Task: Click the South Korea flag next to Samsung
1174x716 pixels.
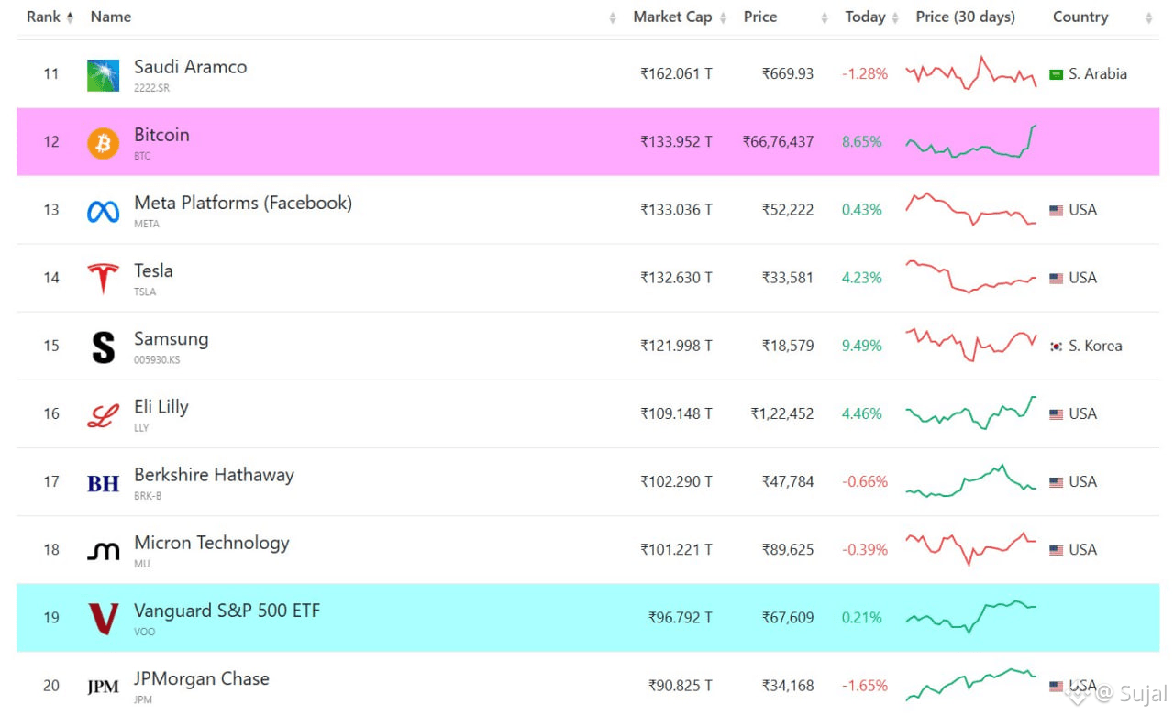Action: point(1056,347)
